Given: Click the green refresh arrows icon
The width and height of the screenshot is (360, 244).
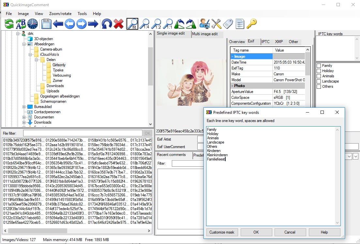Looking at the screenshot, I should [9, 24].
